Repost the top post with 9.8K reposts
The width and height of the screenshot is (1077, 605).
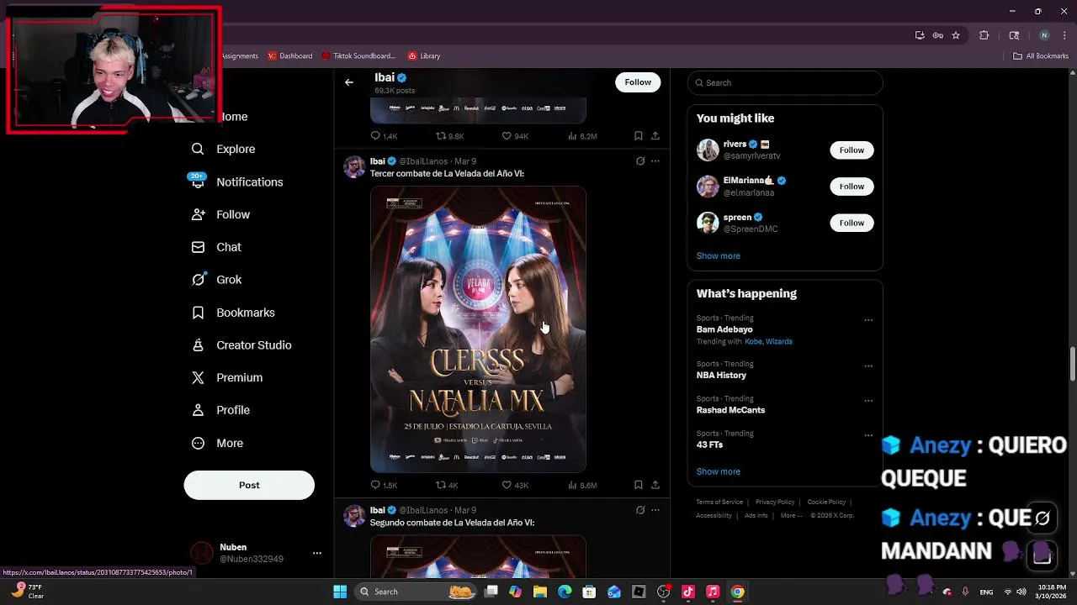click(x=449, y=136)
